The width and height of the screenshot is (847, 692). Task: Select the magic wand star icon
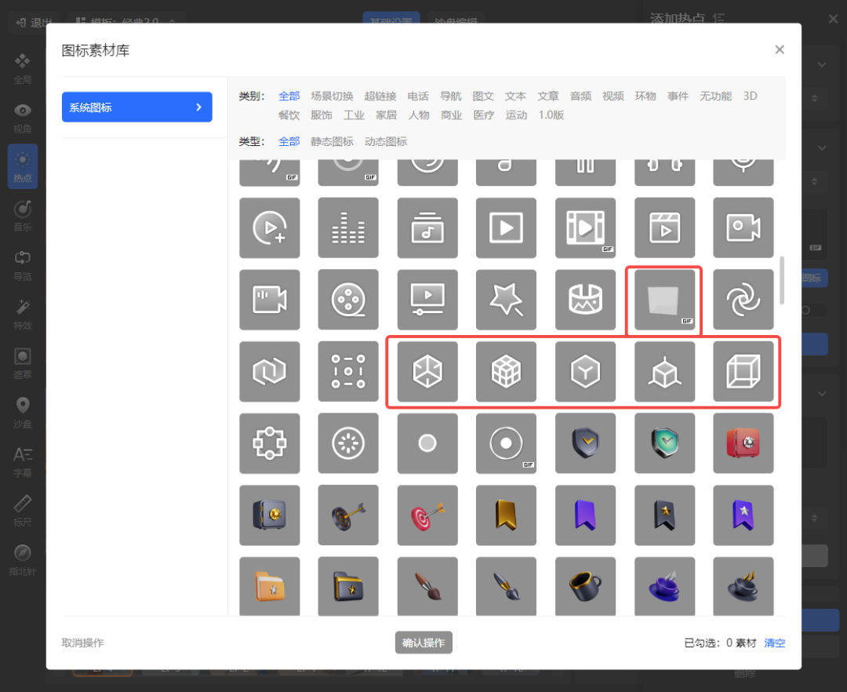click(x=506, y=300)
